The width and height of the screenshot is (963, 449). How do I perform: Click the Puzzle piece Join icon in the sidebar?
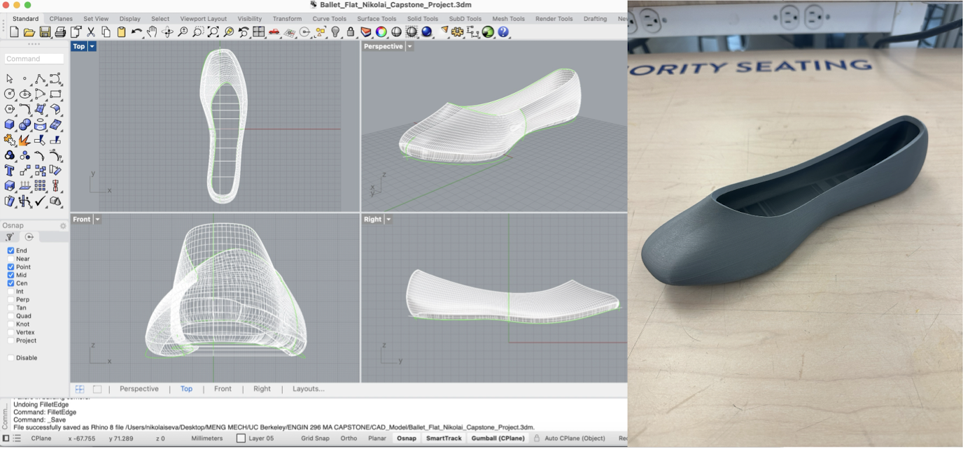point(10,140)
